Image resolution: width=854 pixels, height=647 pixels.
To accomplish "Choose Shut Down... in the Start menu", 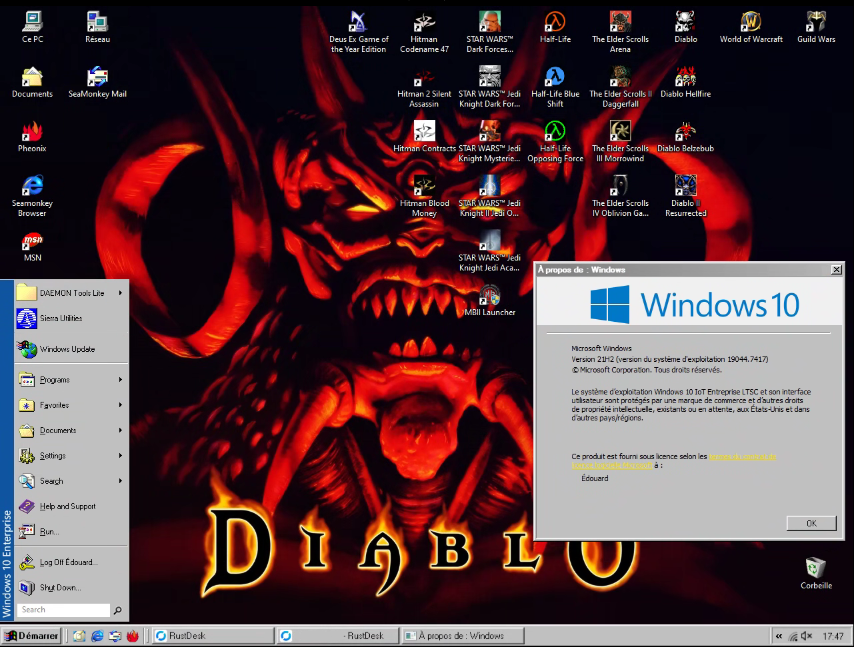I will click(71, 588).
